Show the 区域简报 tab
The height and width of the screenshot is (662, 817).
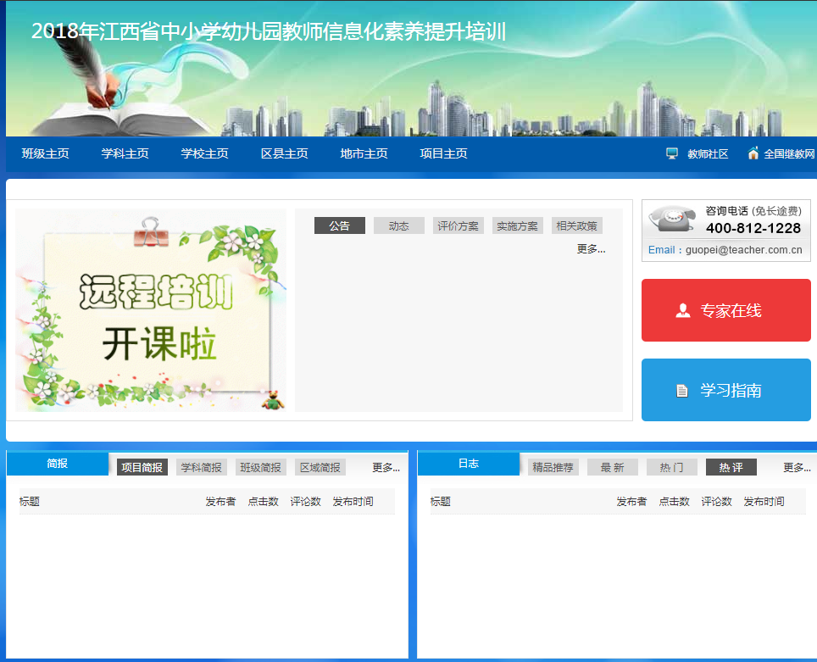pyautogui.click(x=320, y=467)
